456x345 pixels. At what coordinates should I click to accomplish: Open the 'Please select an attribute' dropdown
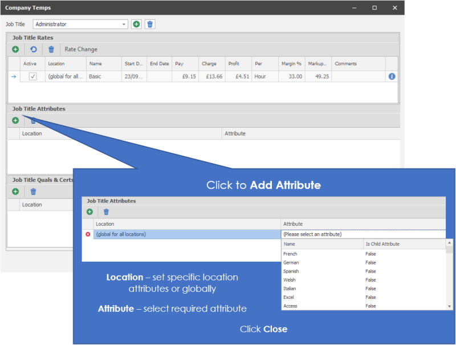point(364,234)
